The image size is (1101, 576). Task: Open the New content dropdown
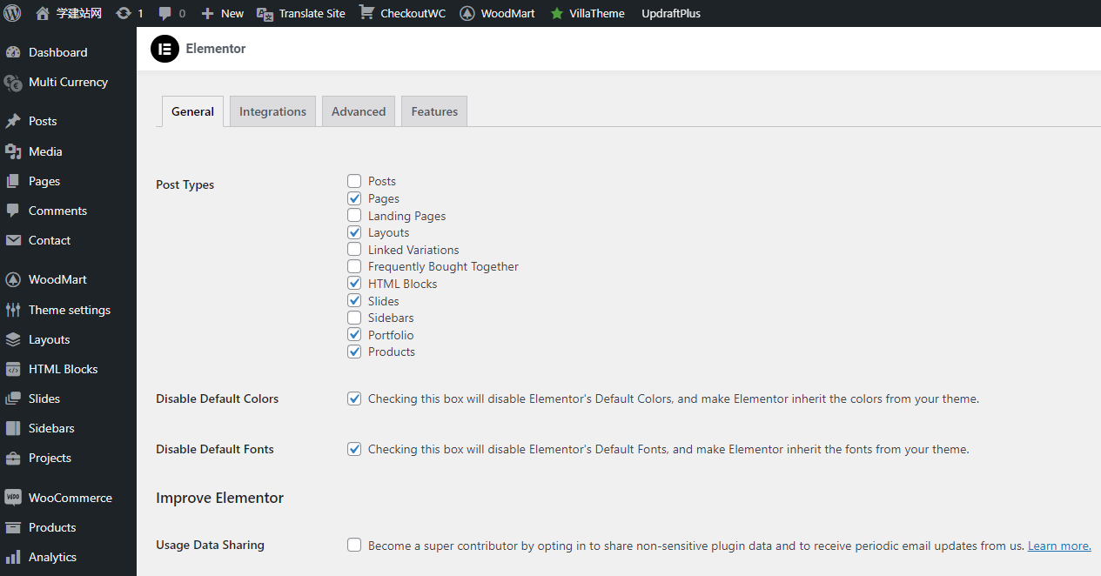pyautogui.click(x=222, y=13)
